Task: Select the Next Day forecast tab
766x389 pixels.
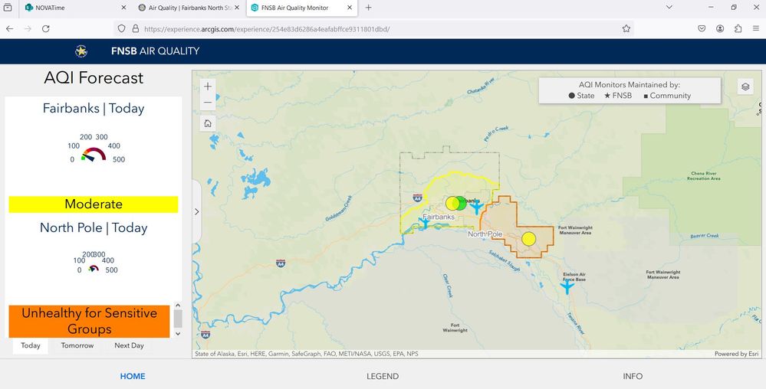Action: pos(129,345)
